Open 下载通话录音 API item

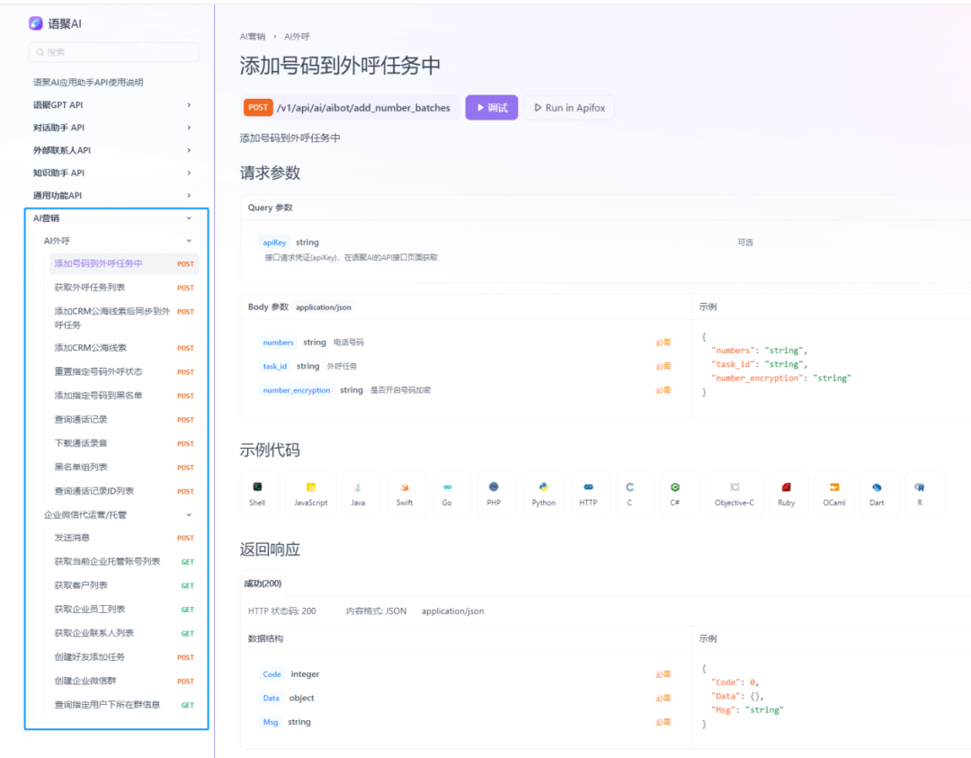[124, 443]
